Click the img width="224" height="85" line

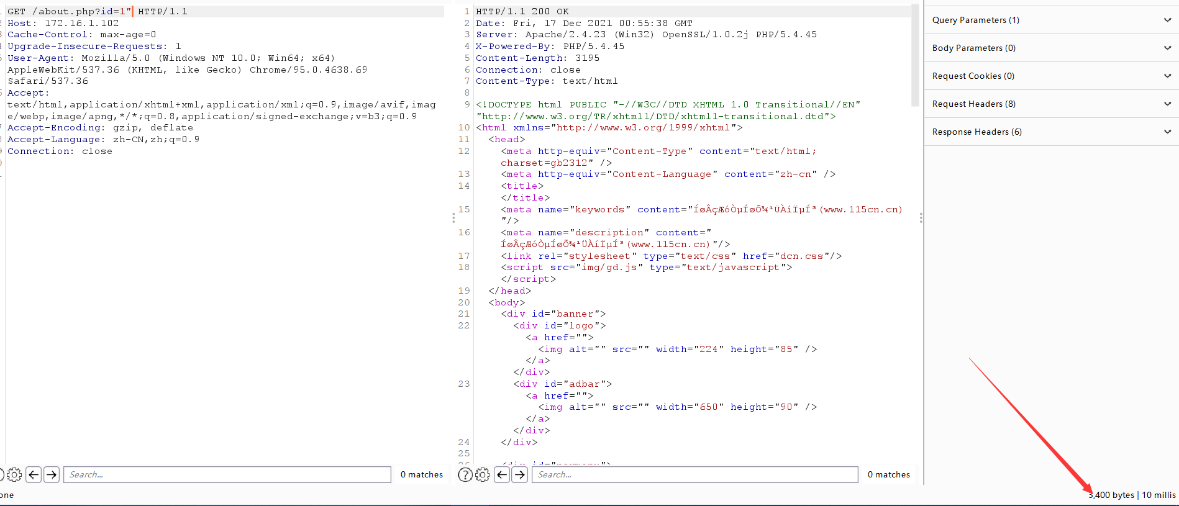677,350
